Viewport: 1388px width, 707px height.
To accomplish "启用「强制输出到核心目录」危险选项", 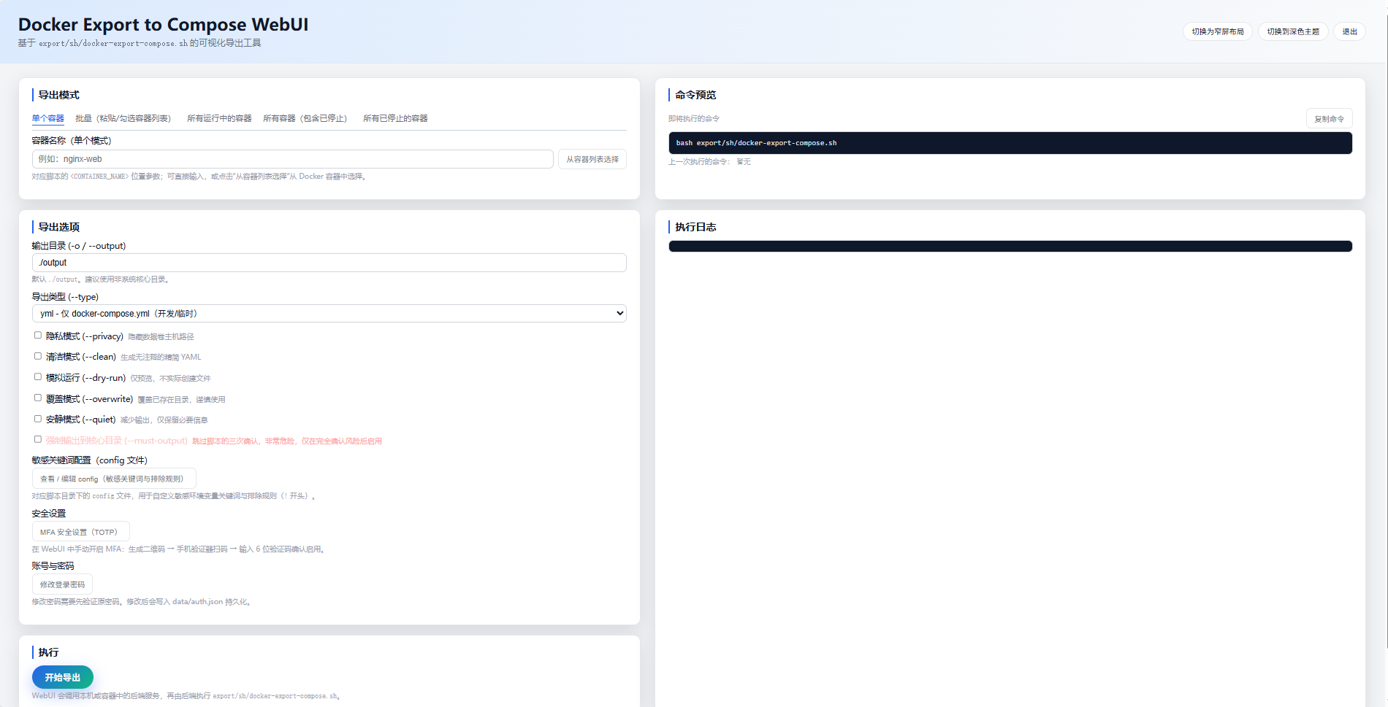I will (37, 439).
